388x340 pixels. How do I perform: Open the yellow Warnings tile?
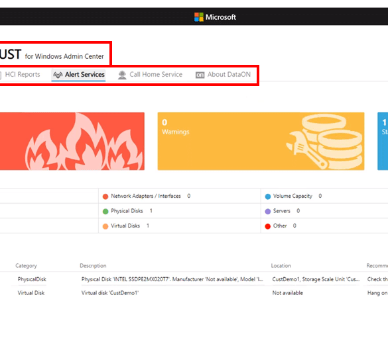tap(261, 141)
